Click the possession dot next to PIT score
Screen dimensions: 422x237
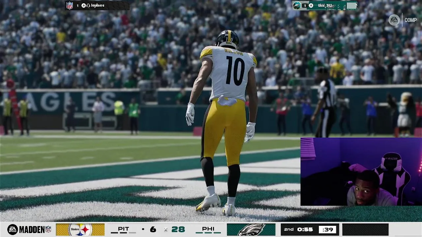click(143, 229)
